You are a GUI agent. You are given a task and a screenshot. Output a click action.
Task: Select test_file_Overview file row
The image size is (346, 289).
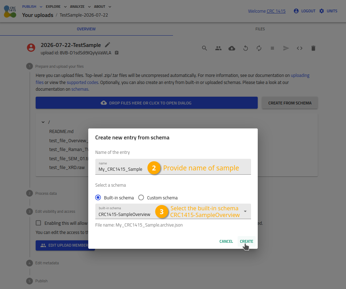68,141
